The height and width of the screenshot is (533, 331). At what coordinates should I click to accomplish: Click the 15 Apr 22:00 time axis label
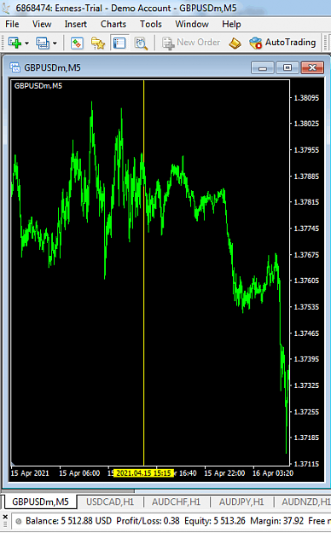click(224, 473)
